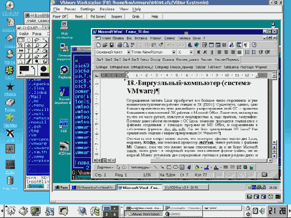This screenshot has width=291, height=218.
Task: Switch to virtual desktop 4 in the pager
Action: click(x=114, y=214)
